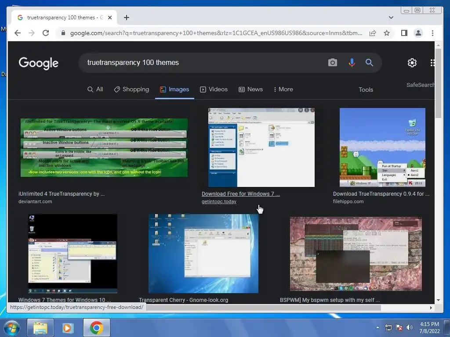Image resolution: width=450 pixels, height=337 pixels.
Task: Select the Images tab
Action: [174, 90]
